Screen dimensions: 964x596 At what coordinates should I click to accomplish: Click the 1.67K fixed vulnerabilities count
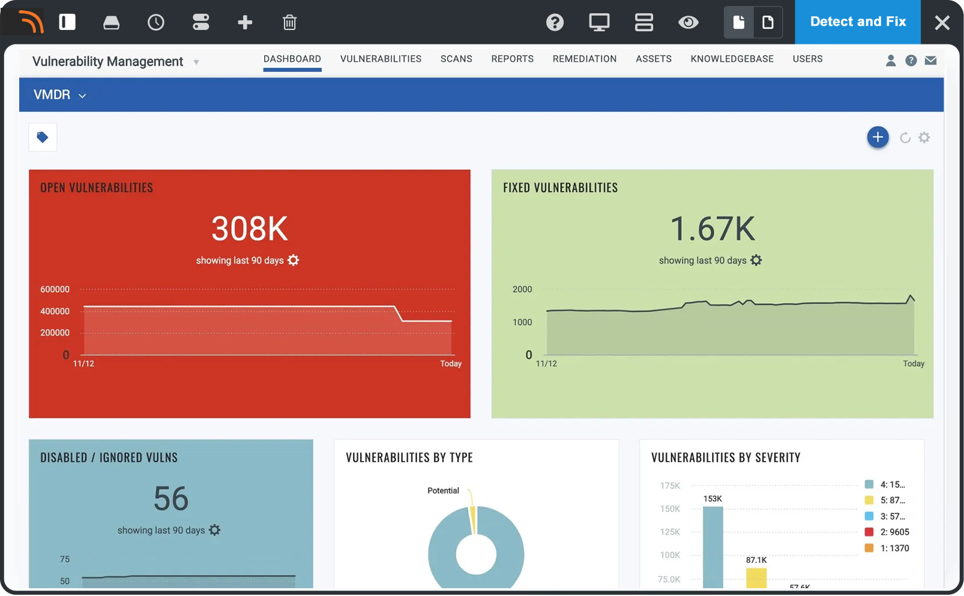click(x=712, y=229)
